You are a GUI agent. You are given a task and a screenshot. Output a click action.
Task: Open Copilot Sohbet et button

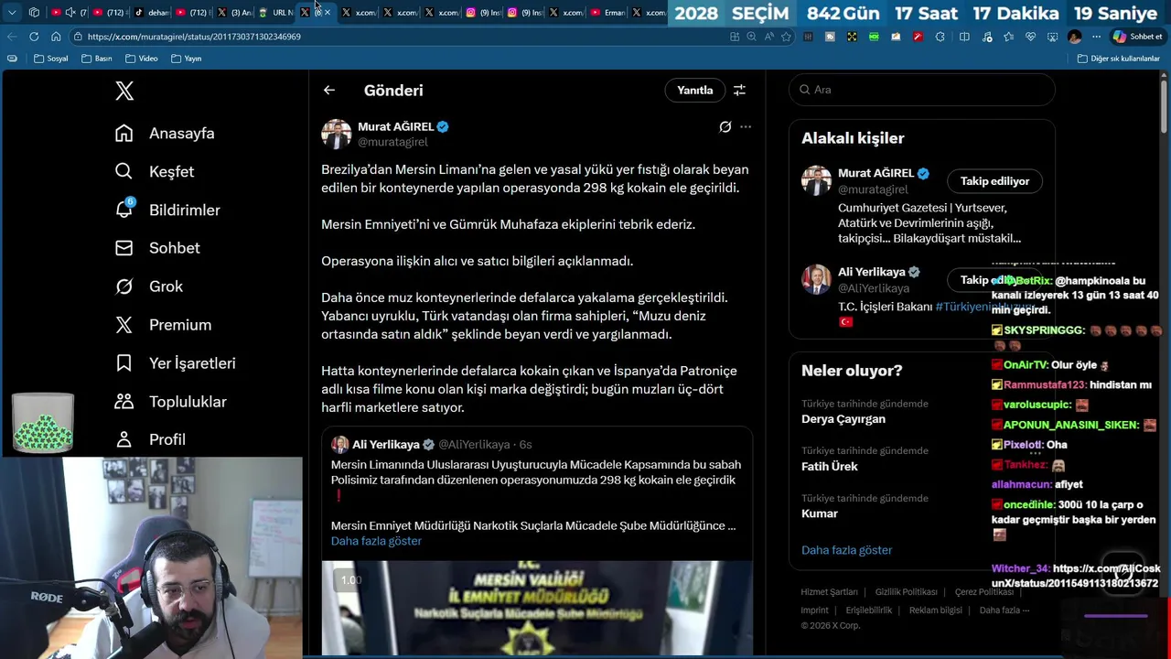[x=1137, y=37]
